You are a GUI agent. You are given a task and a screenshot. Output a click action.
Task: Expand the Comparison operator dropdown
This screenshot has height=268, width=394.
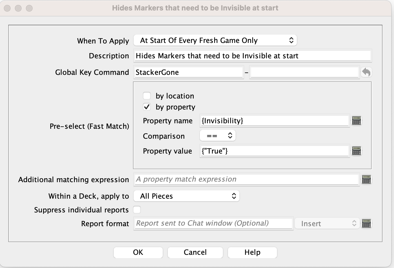point(218,136)
